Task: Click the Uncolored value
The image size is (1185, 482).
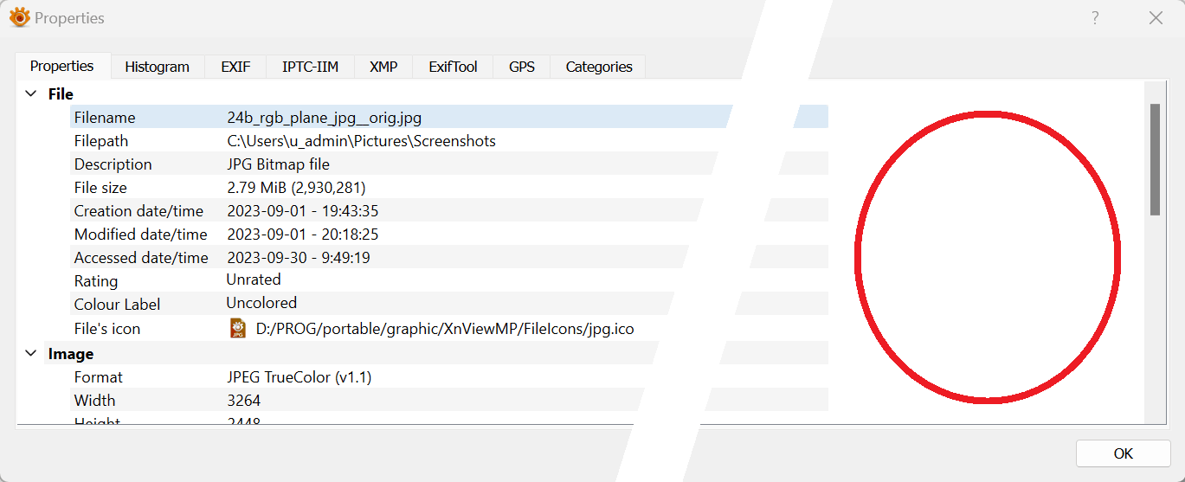Action: pos(261,303)
